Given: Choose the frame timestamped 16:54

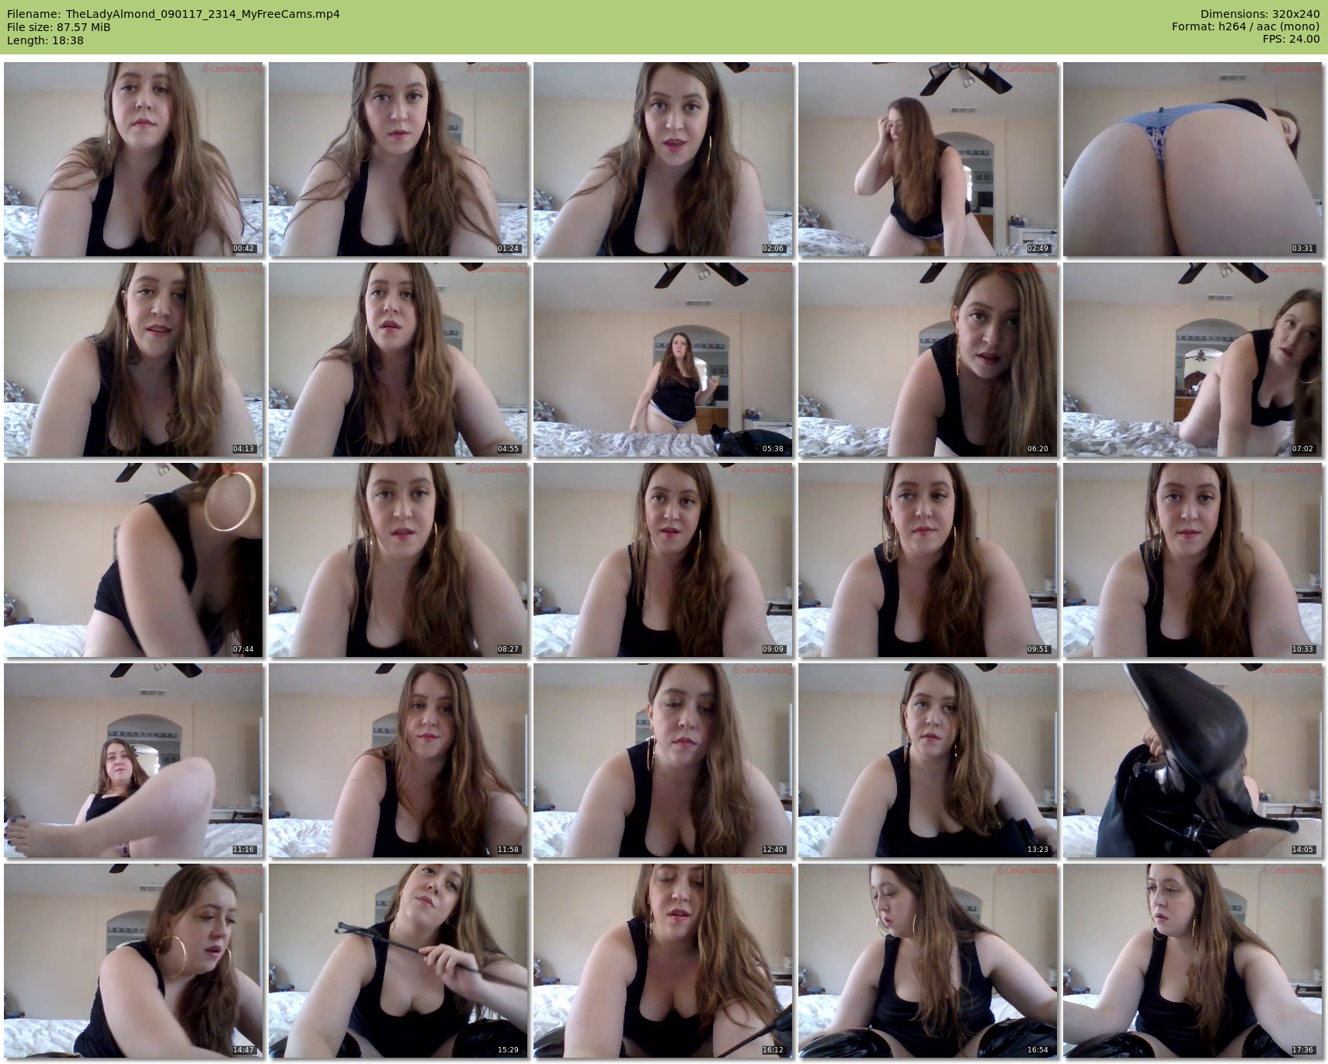Looking at the screenshot, I should (928, 961).
